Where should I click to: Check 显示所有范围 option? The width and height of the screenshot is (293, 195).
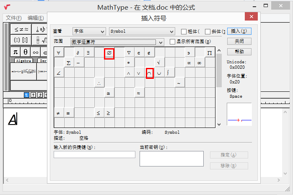pos(172,42)
